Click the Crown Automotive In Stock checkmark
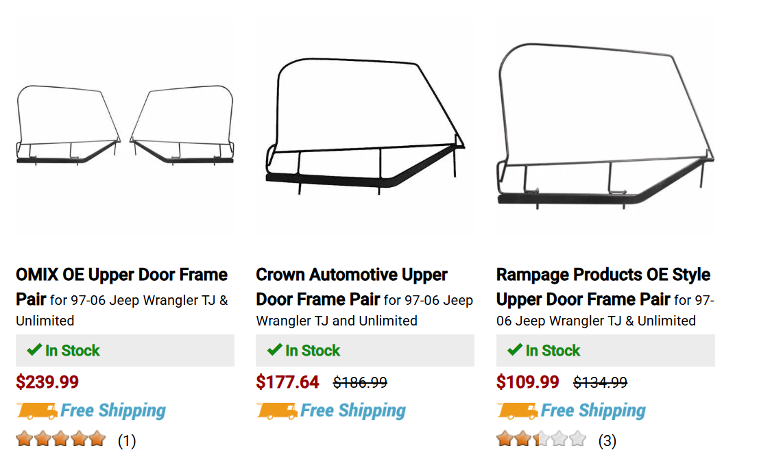Screen dimensions: 783x468 click(x=274, y=350)
